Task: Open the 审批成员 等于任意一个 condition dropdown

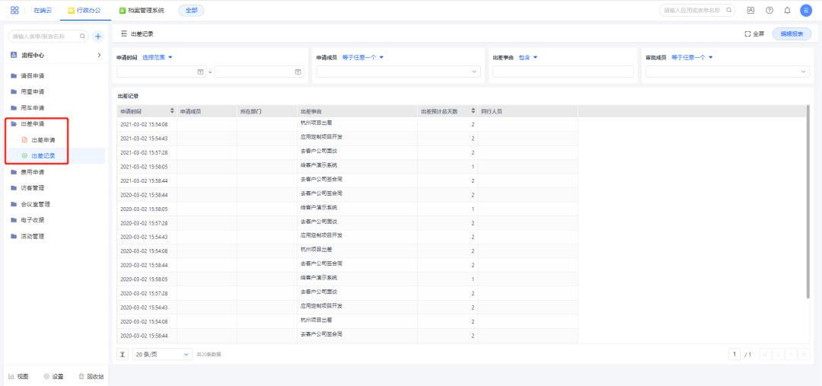Action: click(692, 57)
